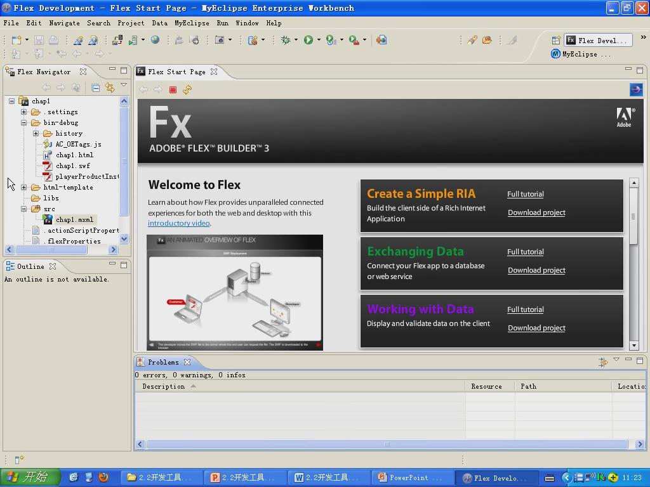The image size is (650, 487).
Task: Switch to the MyEclipse perspective
Action: pyautogui.click(x=580, y=55)
